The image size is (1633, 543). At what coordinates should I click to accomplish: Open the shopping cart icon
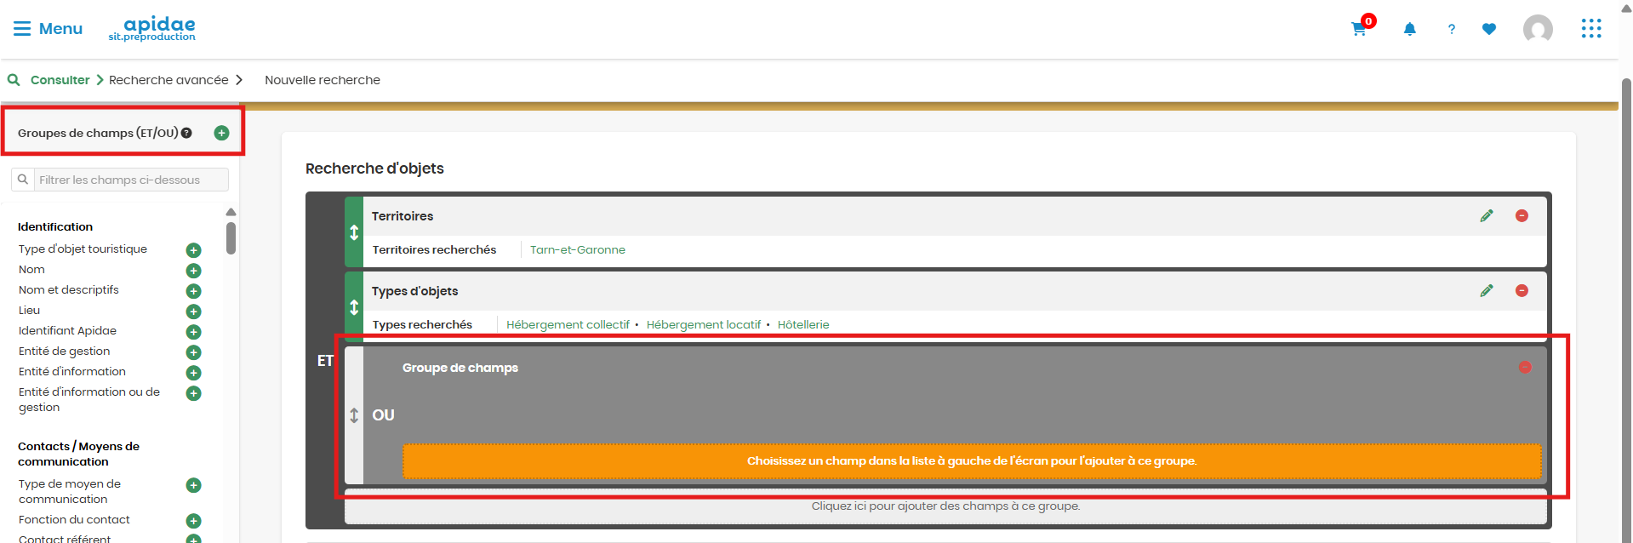click(1359, 29)
